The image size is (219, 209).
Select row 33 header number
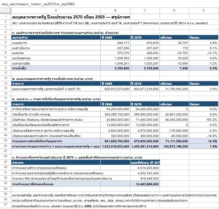[6, 184]
